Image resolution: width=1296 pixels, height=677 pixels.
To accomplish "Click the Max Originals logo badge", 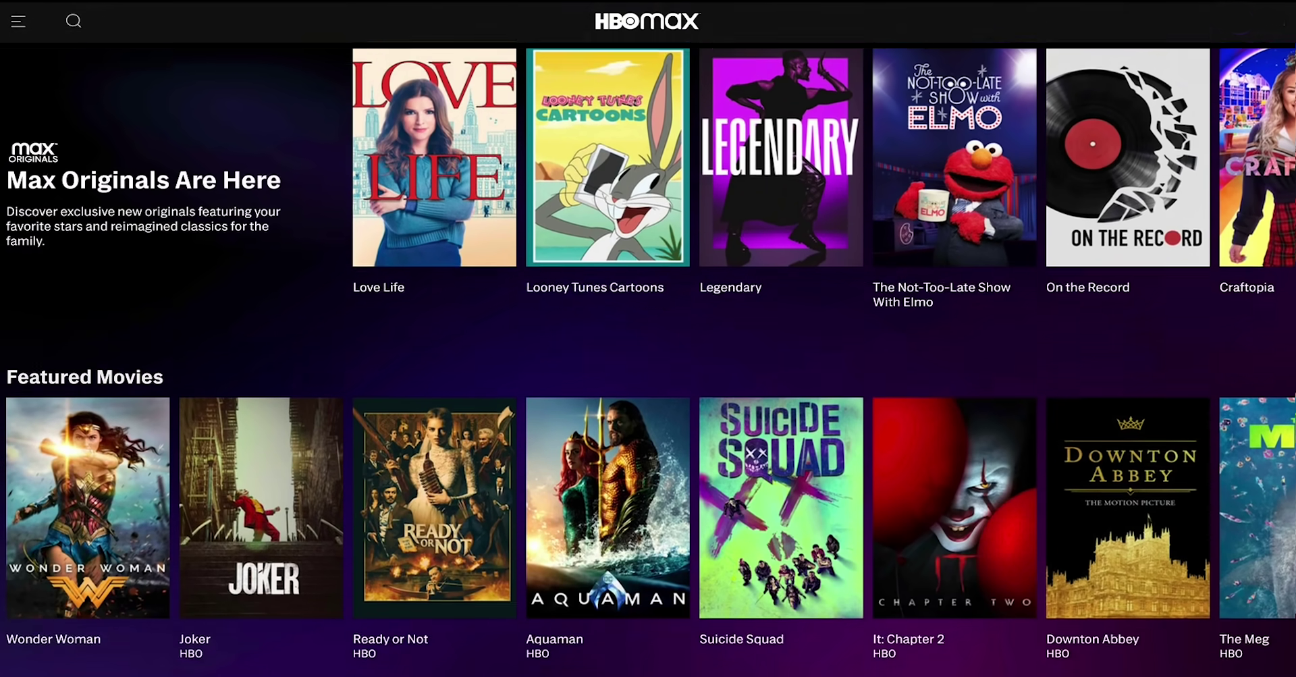I will [33, 153].
